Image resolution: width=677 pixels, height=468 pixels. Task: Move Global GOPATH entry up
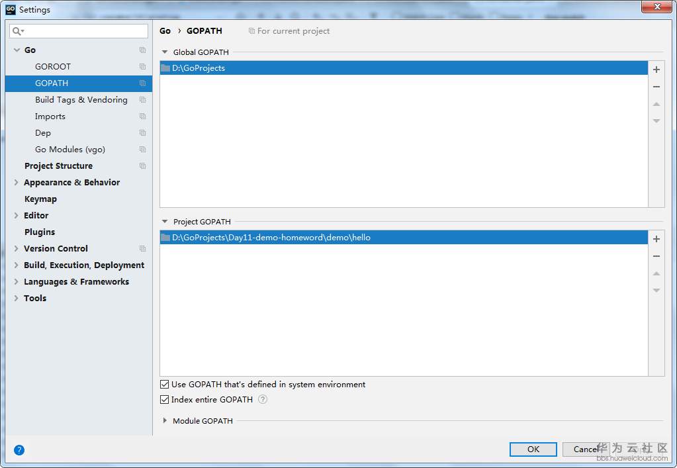point(656,104)
